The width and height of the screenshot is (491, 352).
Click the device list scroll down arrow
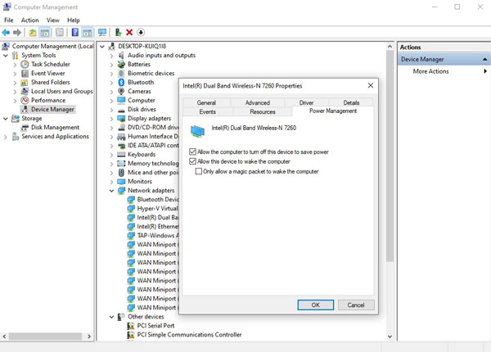pos(390,336)
